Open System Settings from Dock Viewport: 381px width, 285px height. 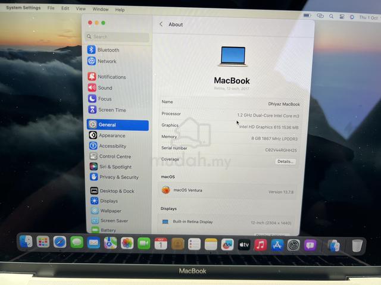point(293,245)
